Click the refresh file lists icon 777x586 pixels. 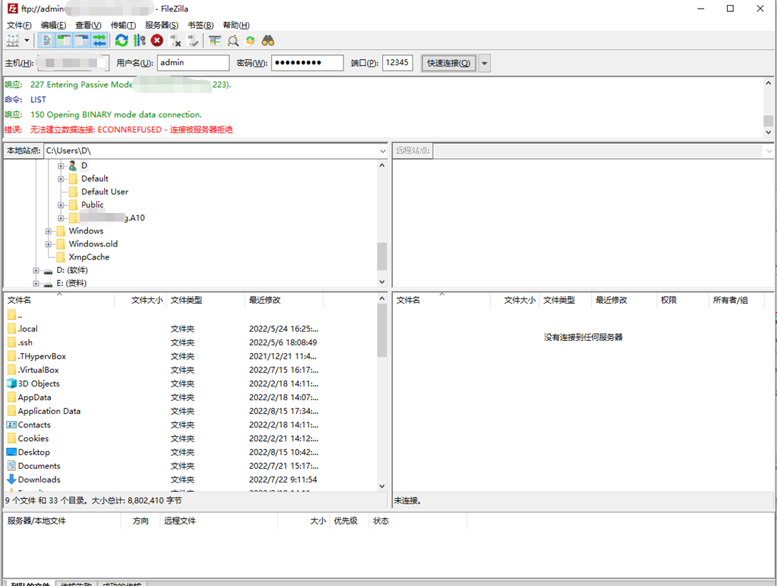(121, 41)
